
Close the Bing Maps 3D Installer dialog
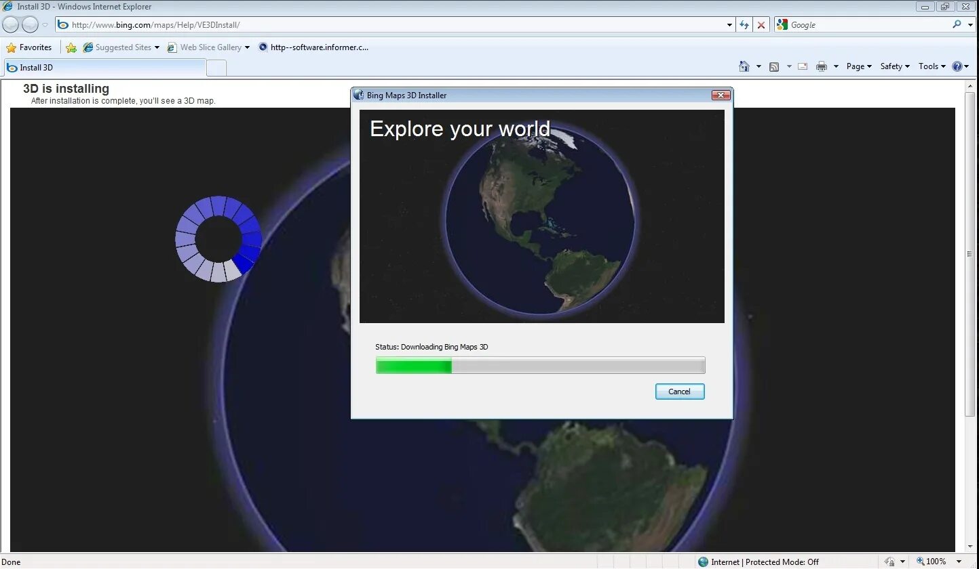(721, 96)
